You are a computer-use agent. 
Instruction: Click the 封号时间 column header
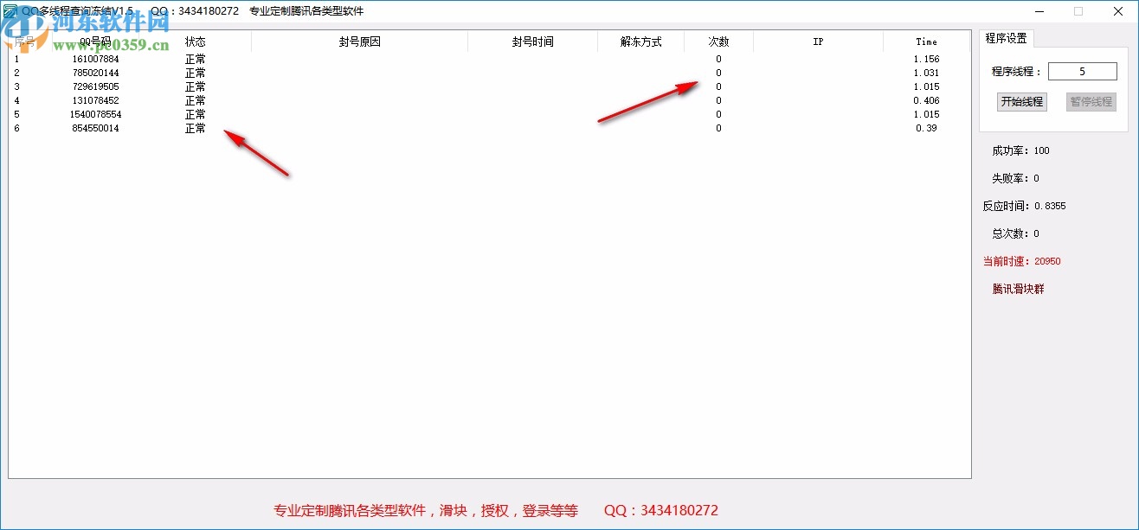(531, 41)
